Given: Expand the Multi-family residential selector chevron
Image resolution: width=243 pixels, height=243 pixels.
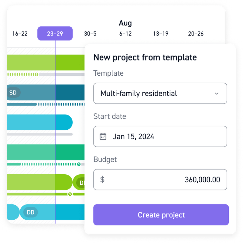Looking at the screenshot, I should pos(217,93).
